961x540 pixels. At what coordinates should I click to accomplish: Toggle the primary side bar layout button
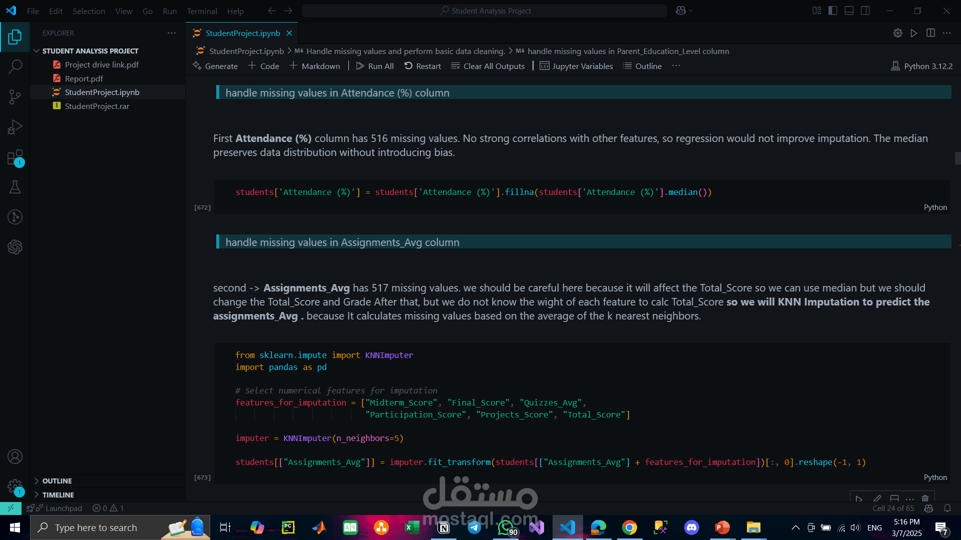click(x=833, y=10)
